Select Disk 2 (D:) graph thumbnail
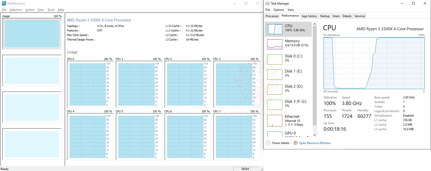The width and height of the screenshot is (431, 171). [x=275, y=90]
